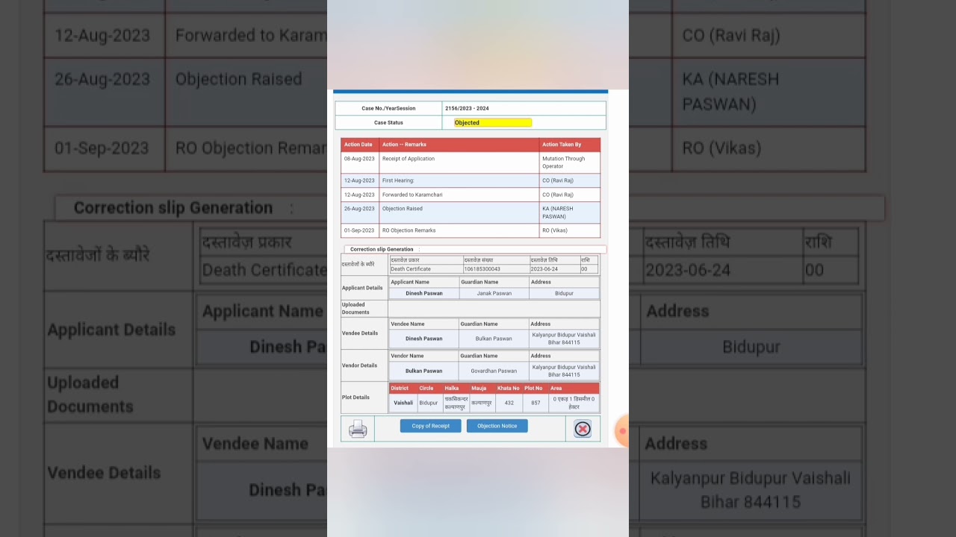Click the printer icon beside Copy of Receipt
Image resolution: width=956 pixels, height=537 pixels.
click(x=358, y=429)
